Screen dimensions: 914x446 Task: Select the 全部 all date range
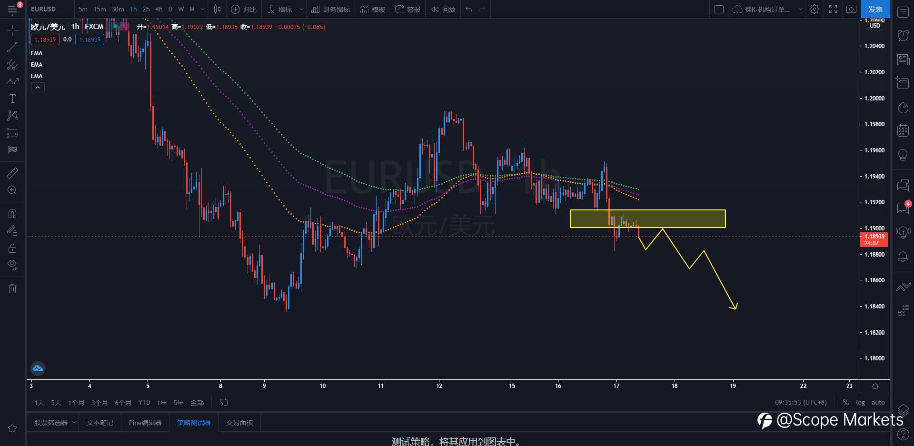197,403
